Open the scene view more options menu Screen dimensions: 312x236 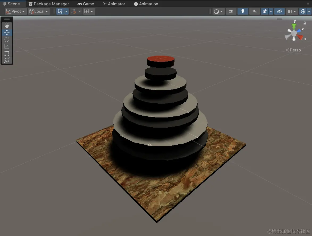coord(308,3)
